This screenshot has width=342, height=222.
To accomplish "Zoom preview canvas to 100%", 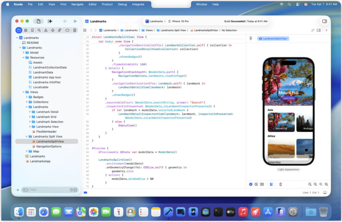I will 315,184.
